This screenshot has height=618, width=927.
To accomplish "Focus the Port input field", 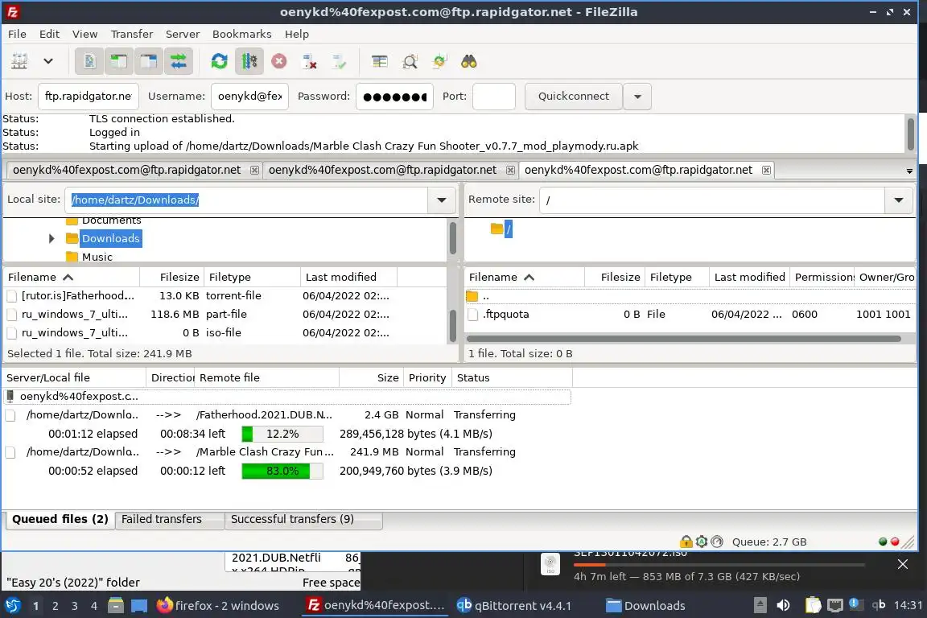I will pyautogui.click(x=493, y=97).
